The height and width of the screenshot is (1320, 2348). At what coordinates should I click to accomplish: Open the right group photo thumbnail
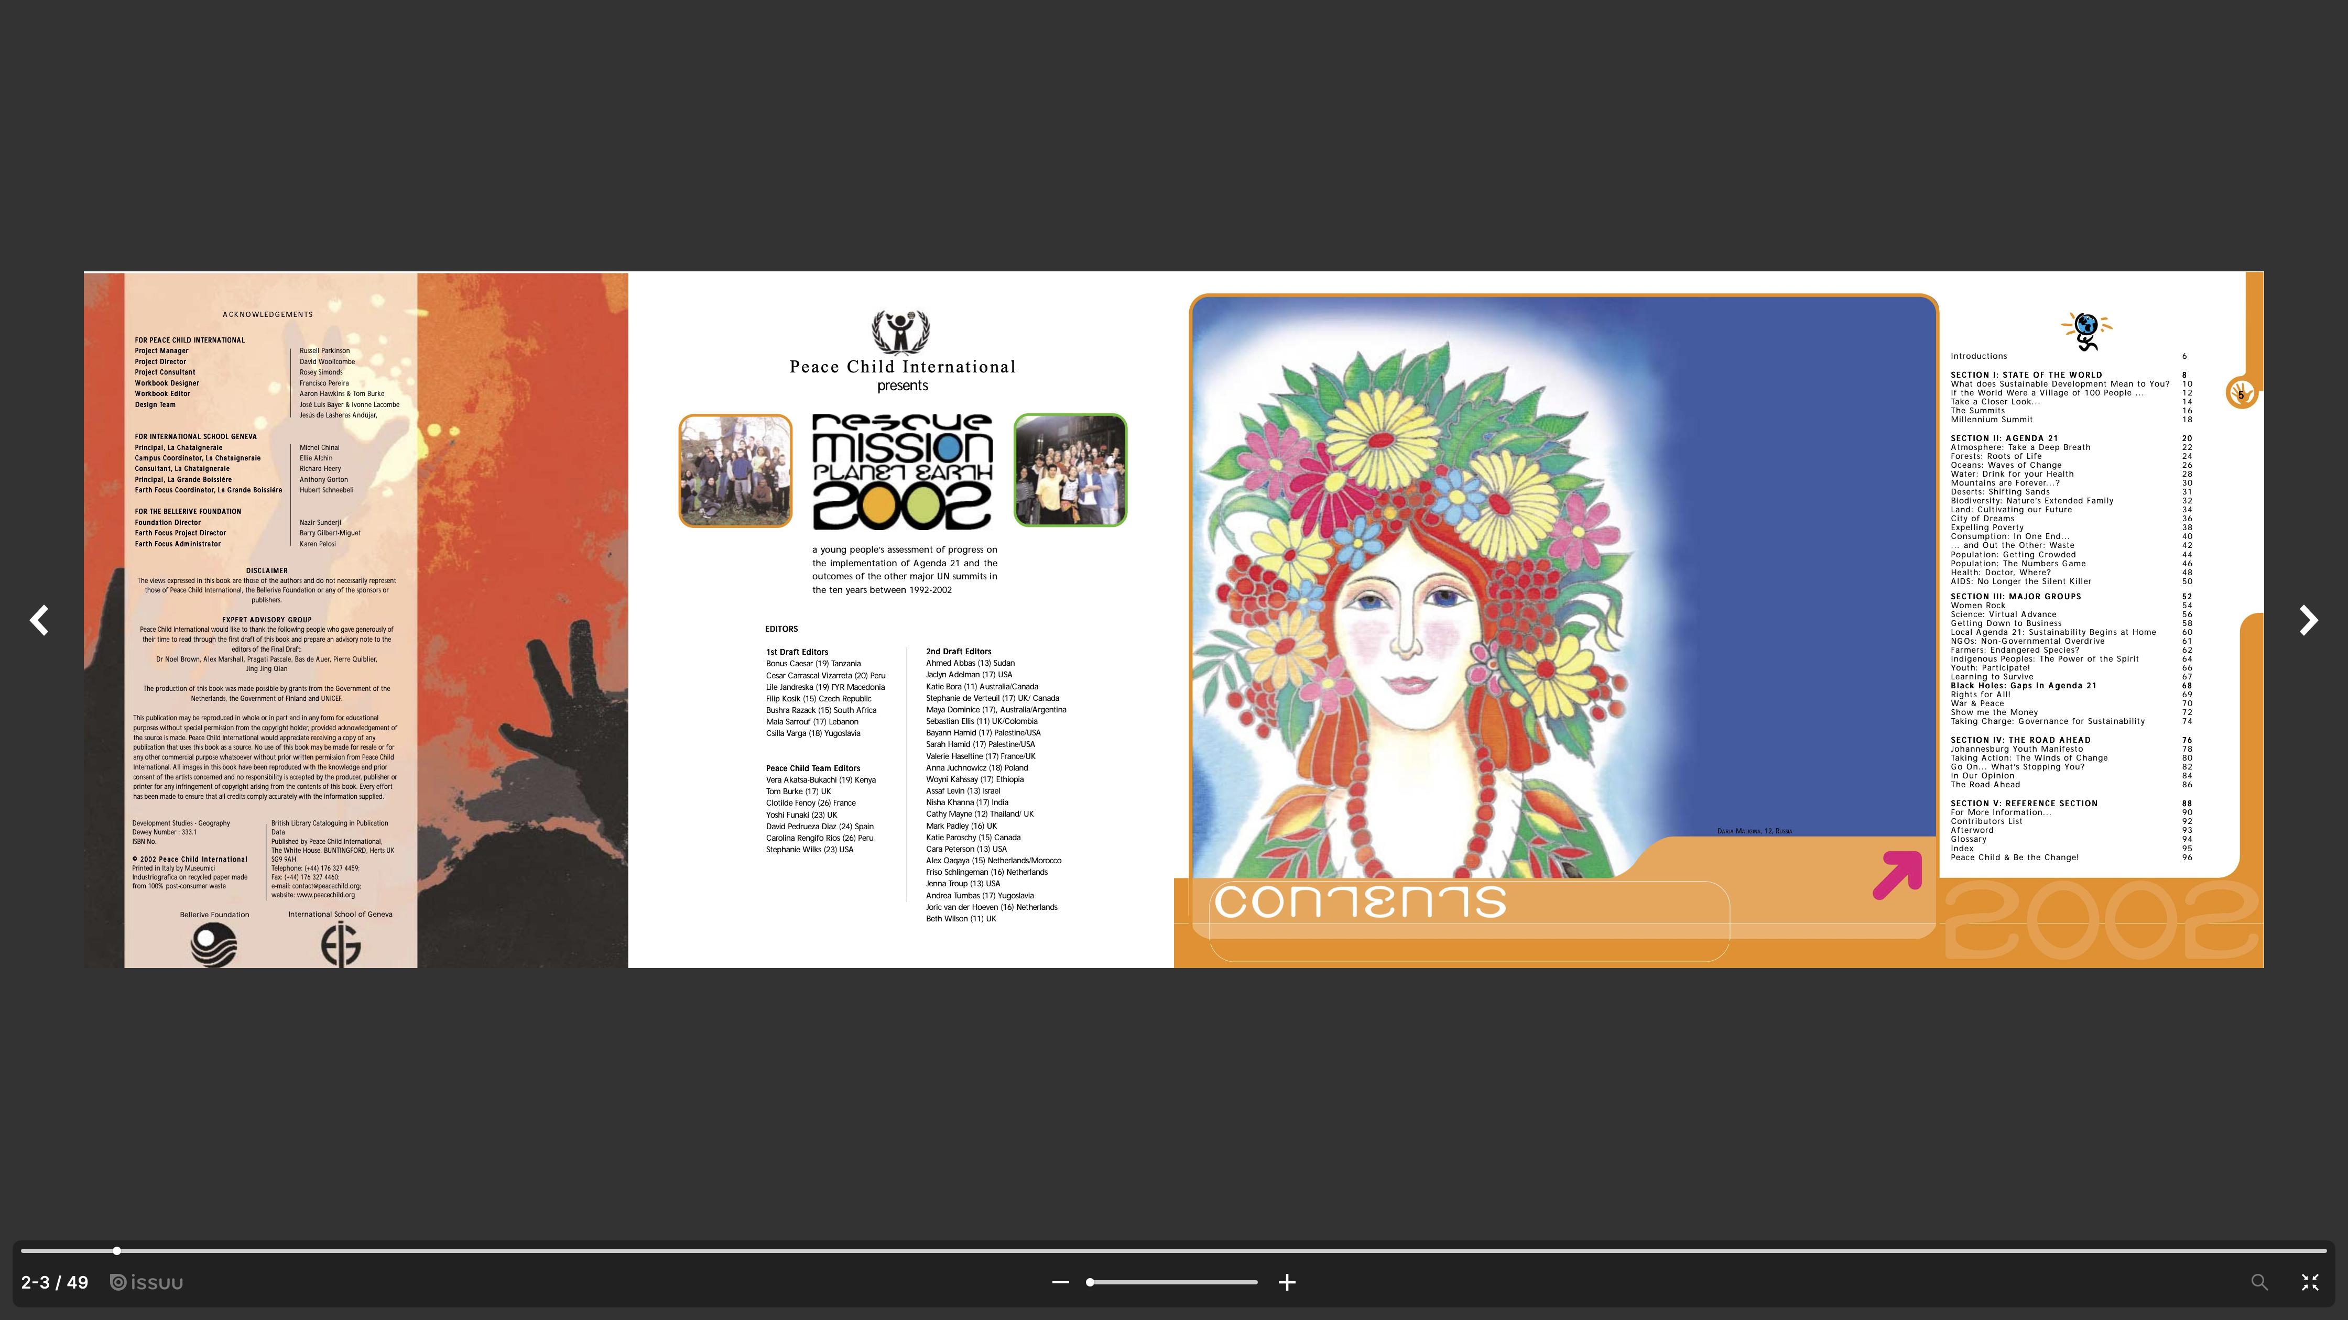tap(1070, 471)
